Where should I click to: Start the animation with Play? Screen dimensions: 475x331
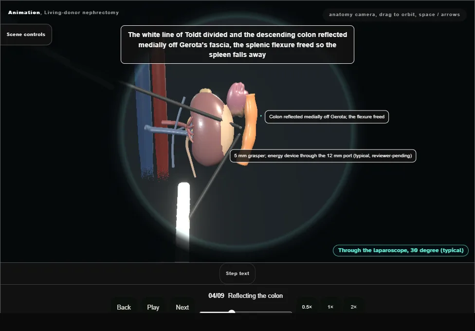153,307
